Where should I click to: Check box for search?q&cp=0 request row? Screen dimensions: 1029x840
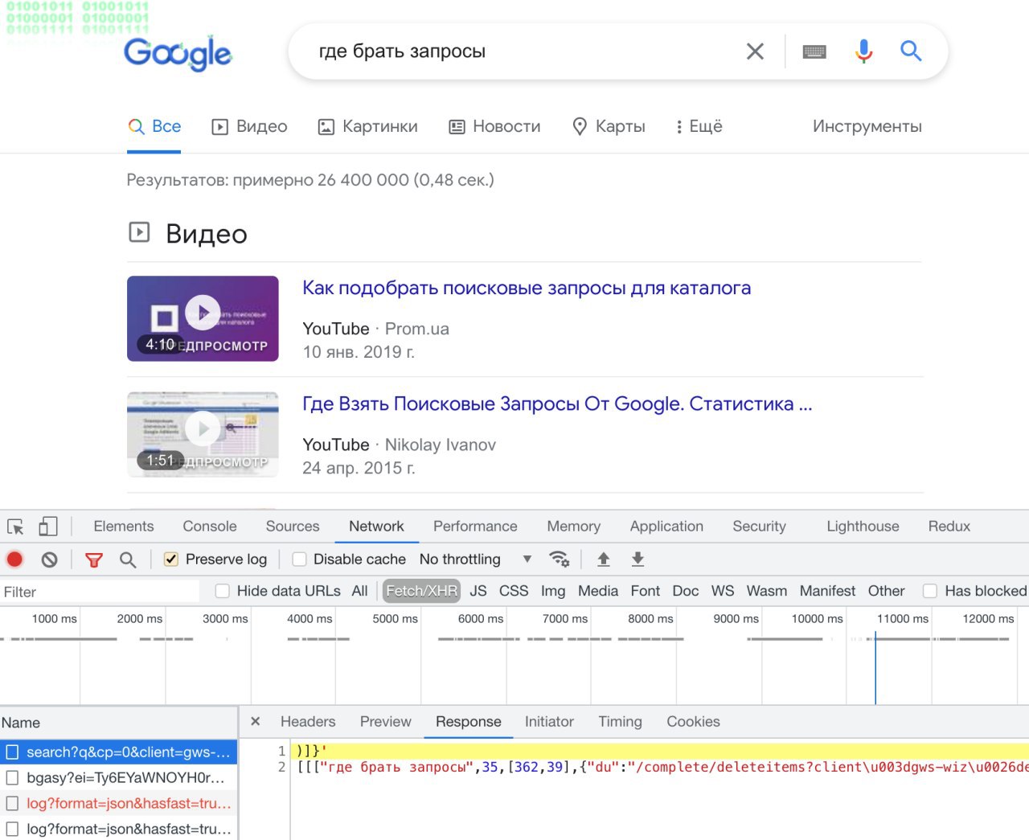[x=12, y=752]
